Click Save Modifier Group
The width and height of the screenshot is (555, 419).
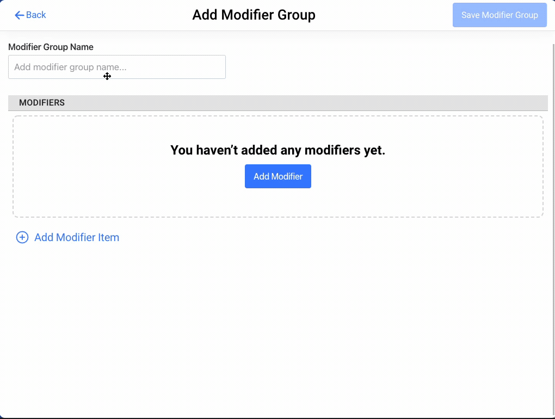pos(499,15)
